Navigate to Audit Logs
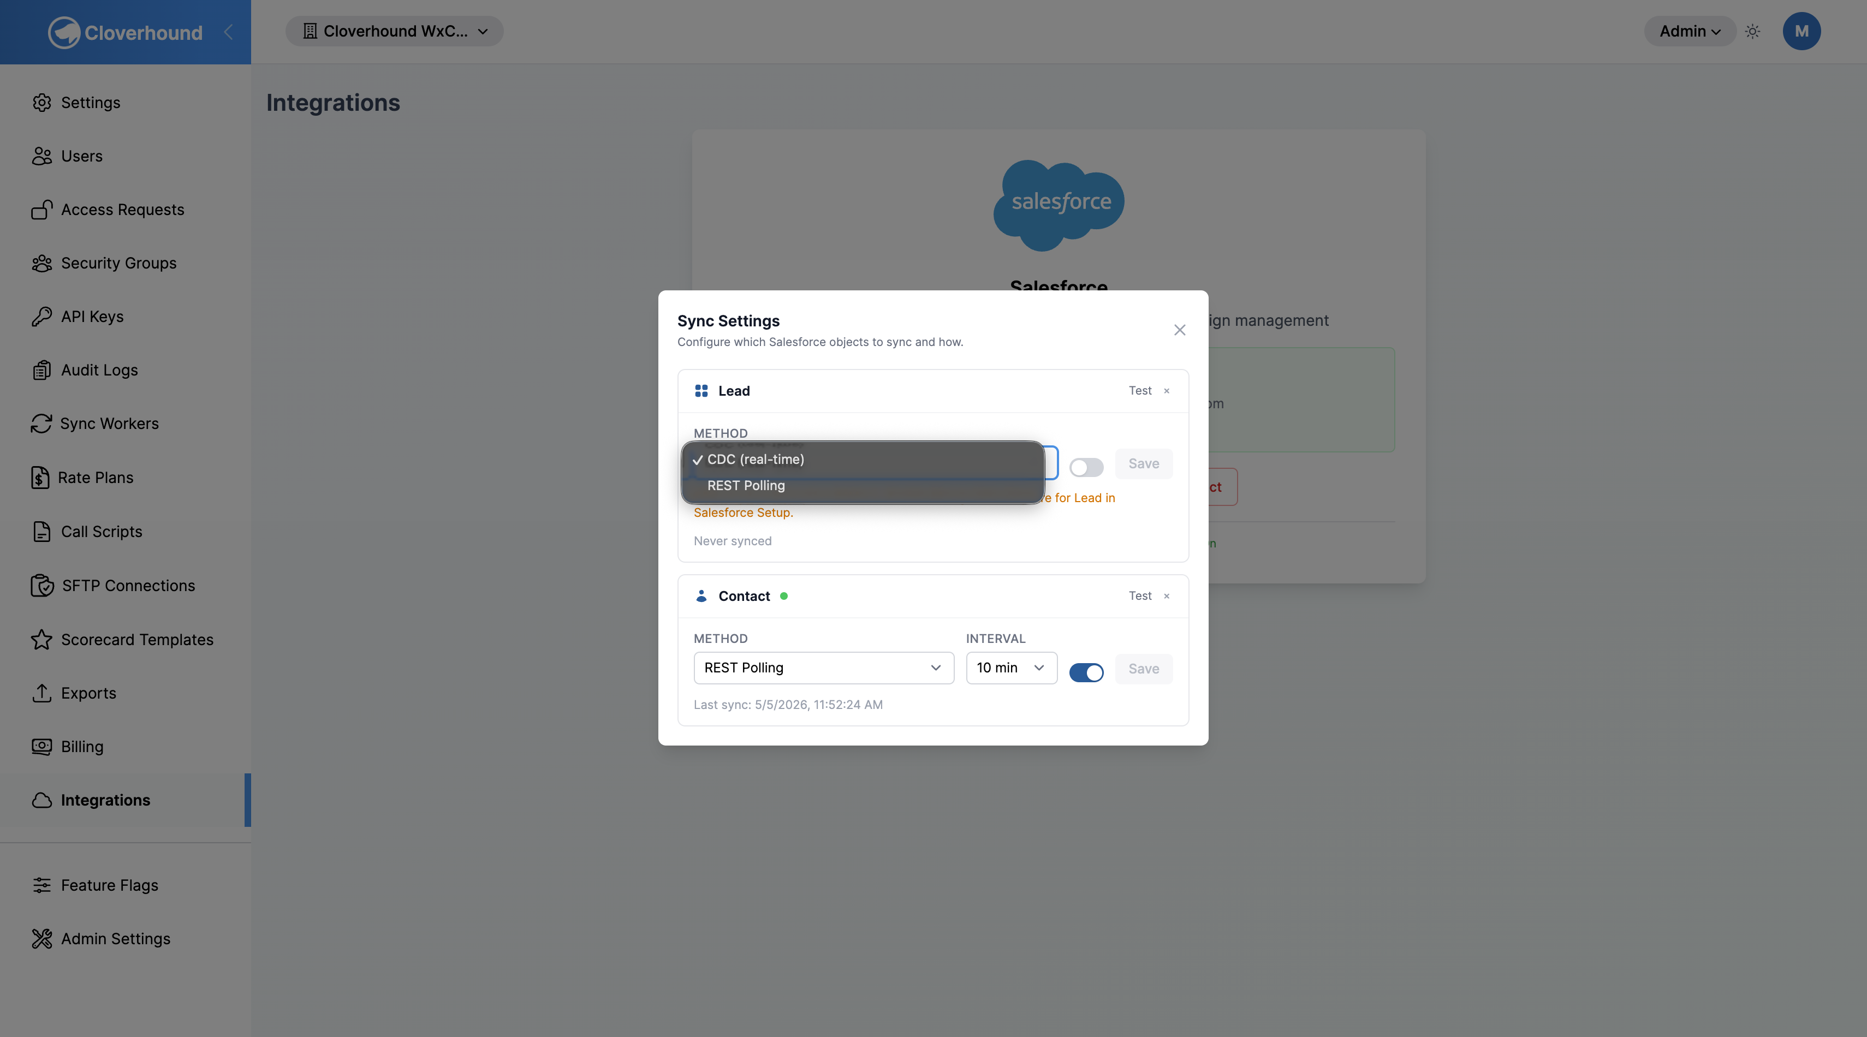Screen dimensions: 1867x1037 (99, 370)
